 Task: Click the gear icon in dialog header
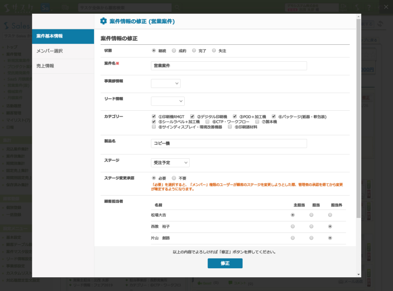(x=103, y=21)
